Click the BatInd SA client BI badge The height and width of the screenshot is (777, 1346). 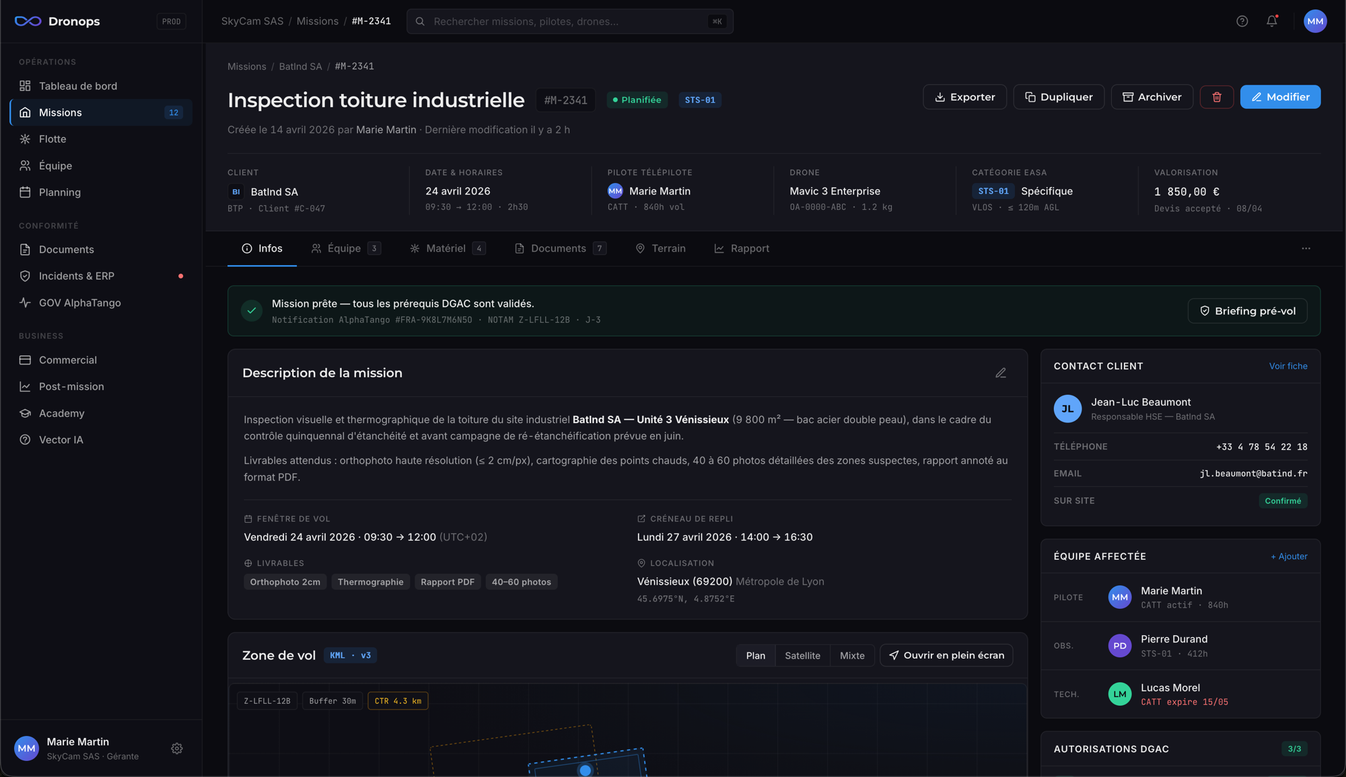pos(236,192)
